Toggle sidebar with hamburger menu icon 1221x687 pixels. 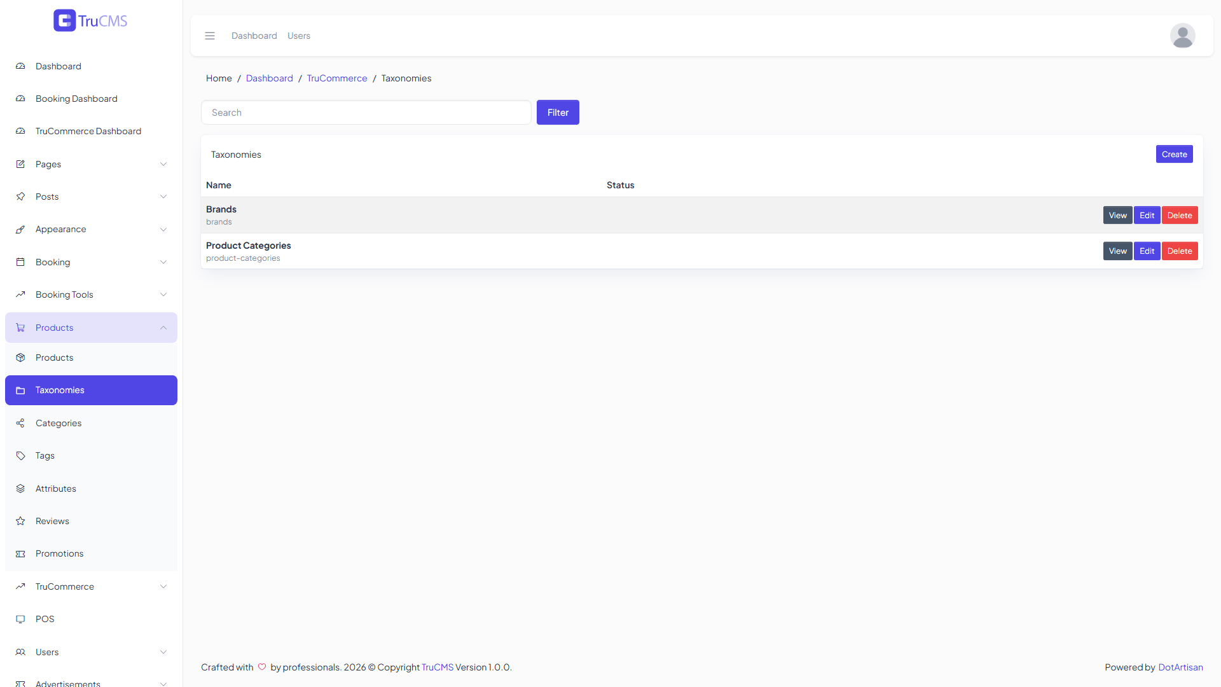coord(210,36)
